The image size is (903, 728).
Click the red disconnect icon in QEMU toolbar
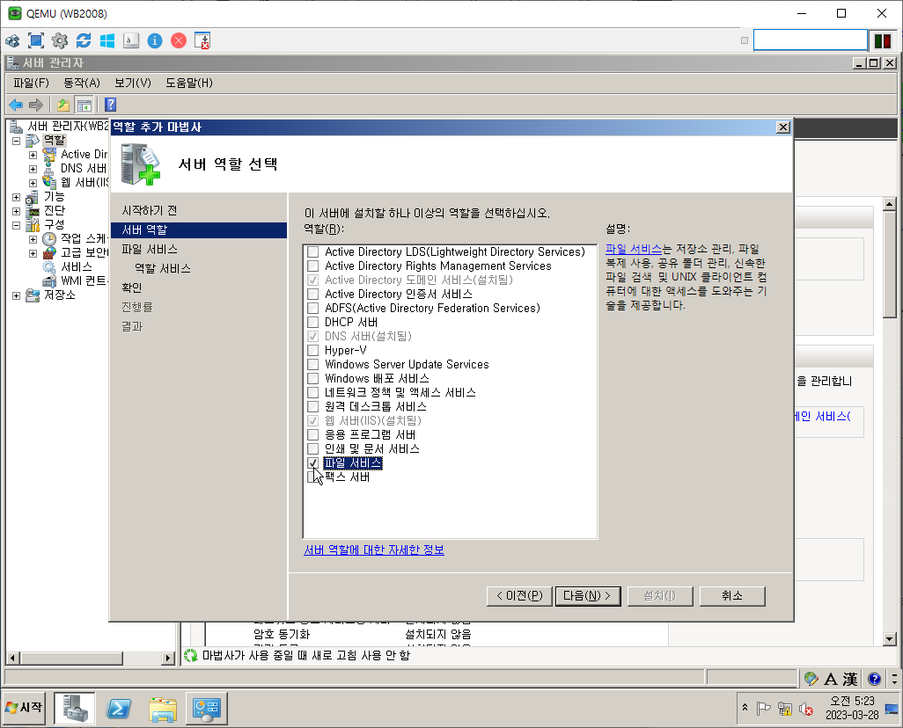pyautogui.click(x=179, y=40)
